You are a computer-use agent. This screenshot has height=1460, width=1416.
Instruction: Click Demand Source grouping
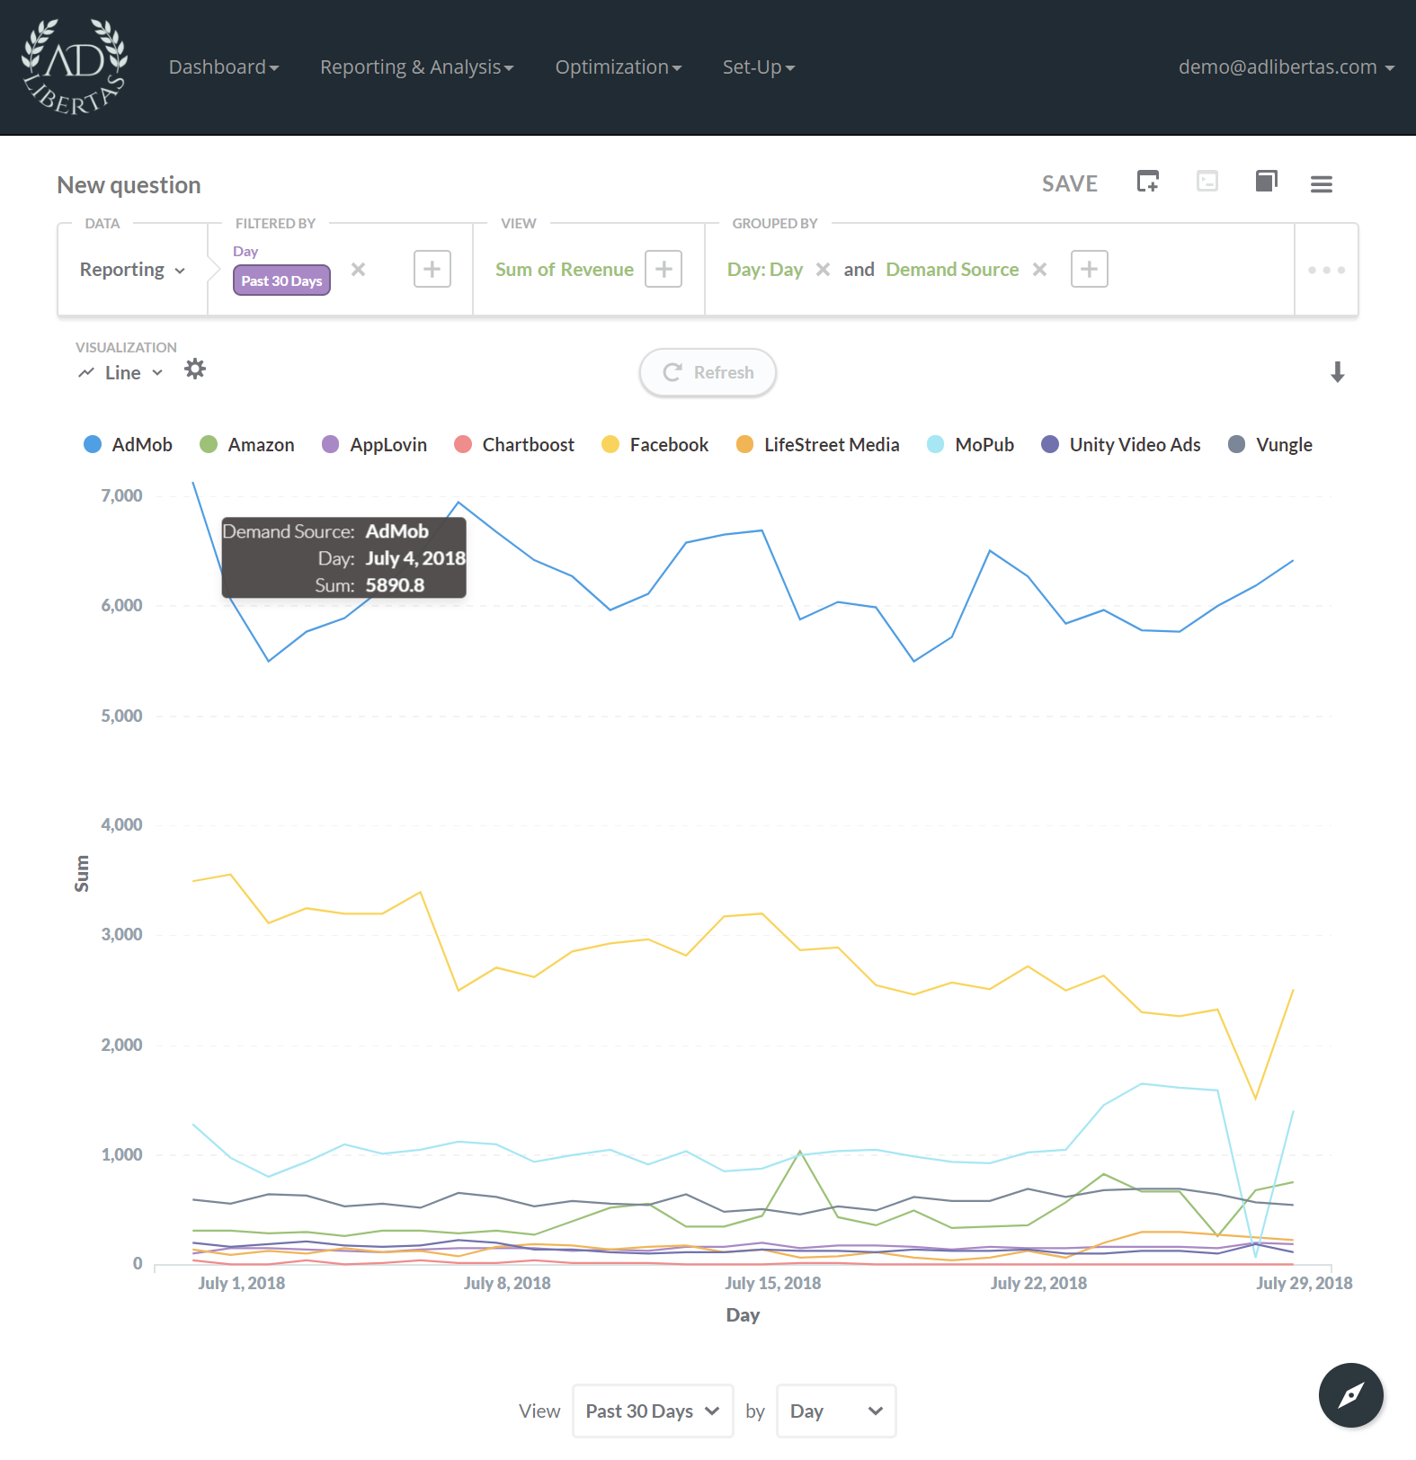[952, 270]
